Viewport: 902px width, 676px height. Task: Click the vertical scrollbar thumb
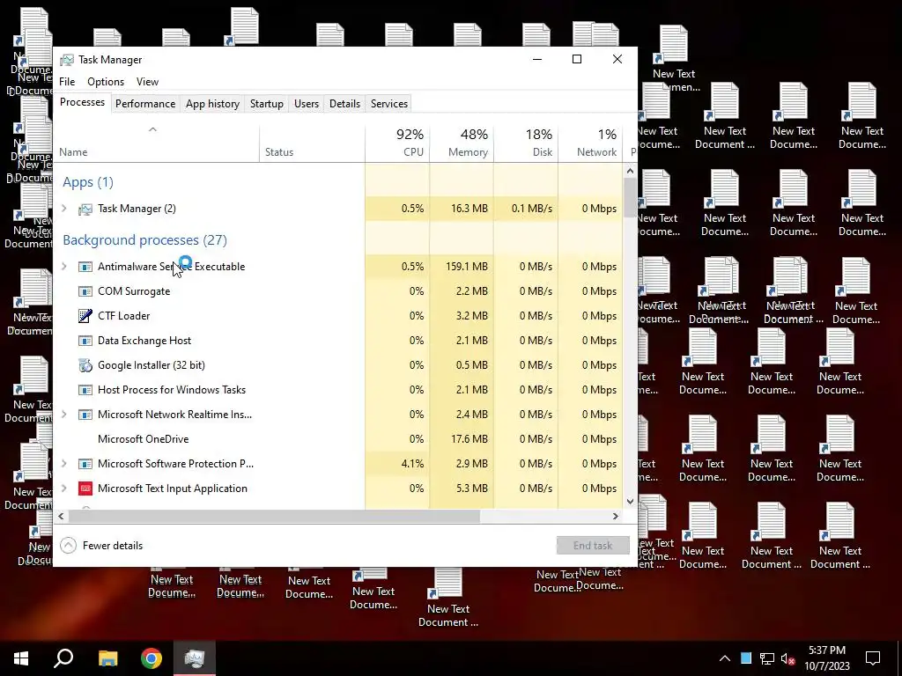(630, 198)
